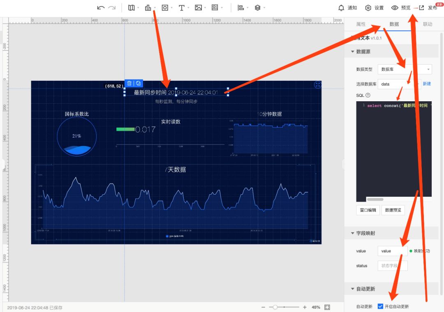Switch to the 数据 tab

pyautogui.click(x=394, y=24)
